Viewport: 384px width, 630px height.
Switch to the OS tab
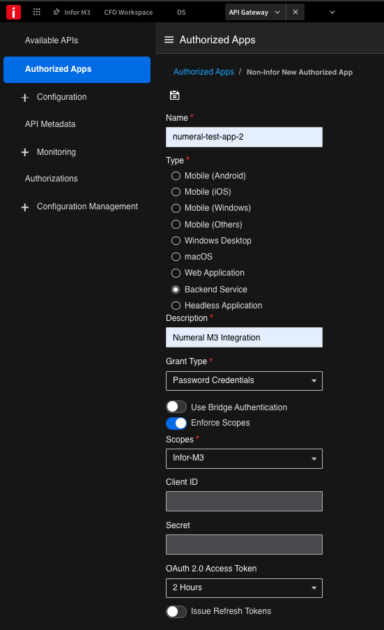(x=181, y=12)
